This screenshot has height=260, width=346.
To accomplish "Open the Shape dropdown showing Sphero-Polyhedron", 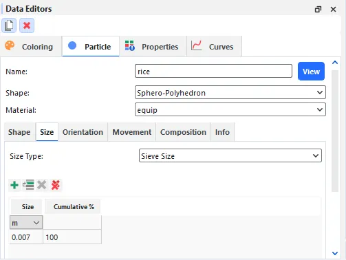I will tap(230, 92).
